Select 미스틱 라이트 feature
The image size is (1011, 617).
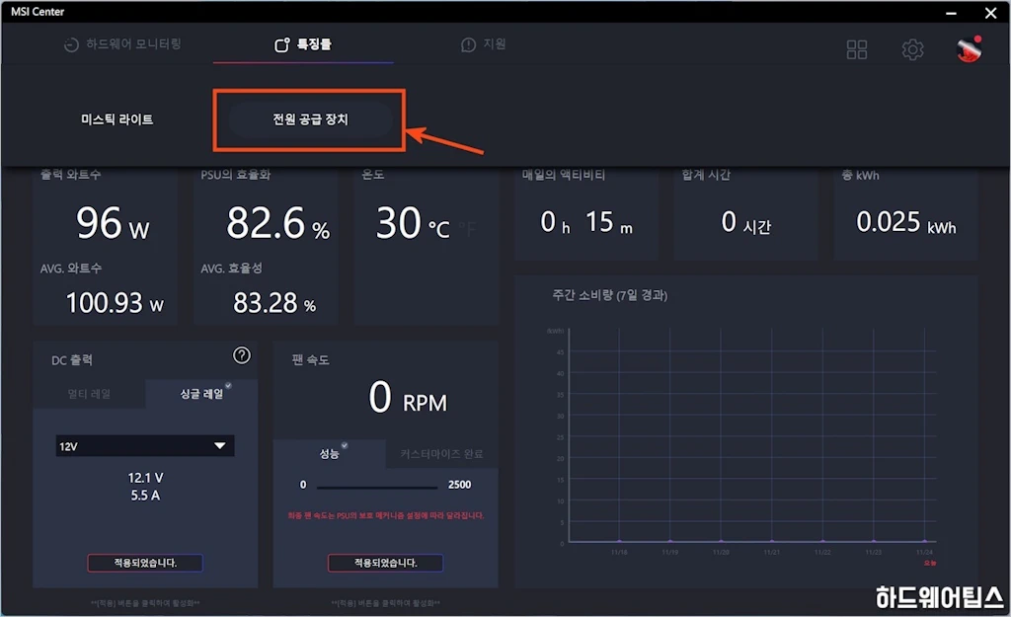(x=117, y=119)
